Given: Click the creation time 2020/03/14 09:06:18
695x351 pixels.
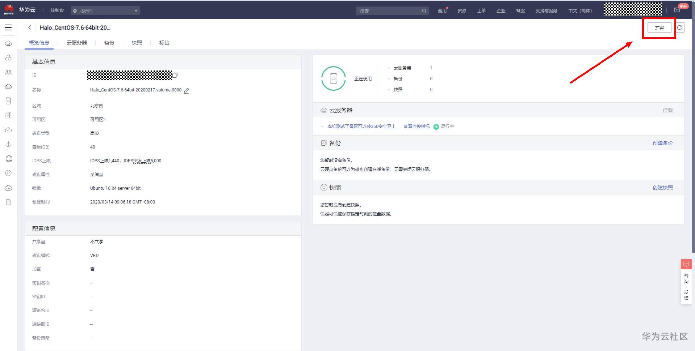Looking at the screenshot, I should (122, 202).
